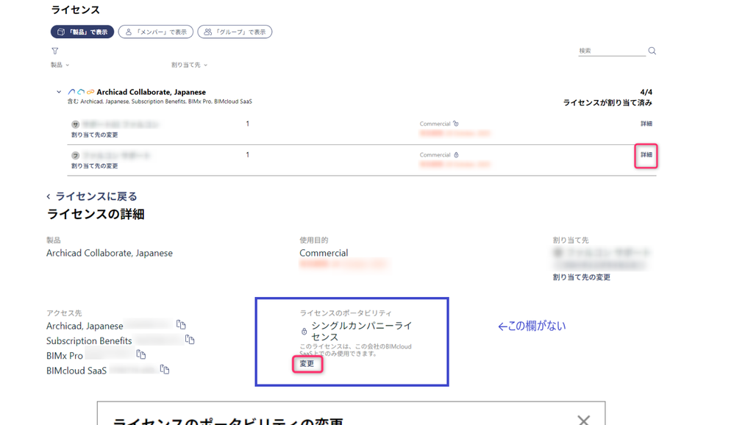The image size is (734, 425).
Task: Select Archicad Collaborate, Japanese under 製品 in details
Action: point(110,253)
